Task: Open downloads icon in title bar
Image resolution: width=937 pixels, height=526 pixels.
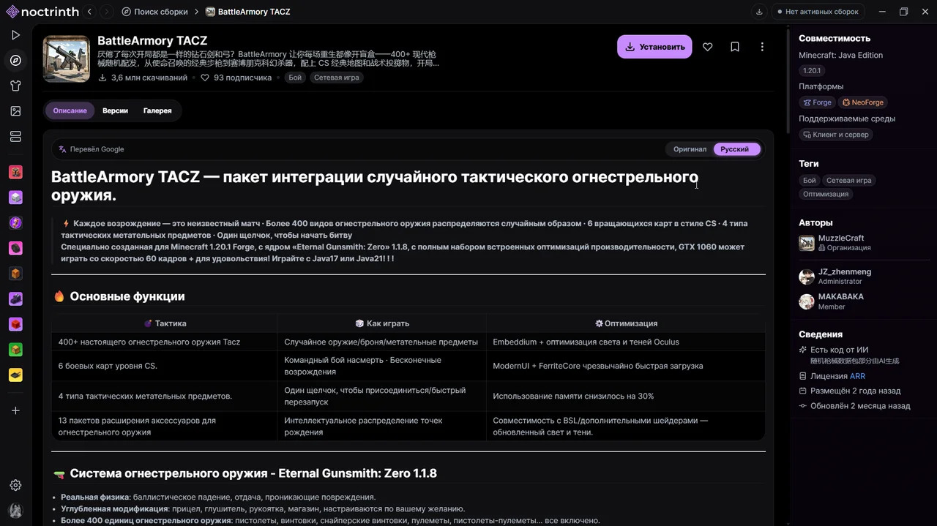Action: 759,12
